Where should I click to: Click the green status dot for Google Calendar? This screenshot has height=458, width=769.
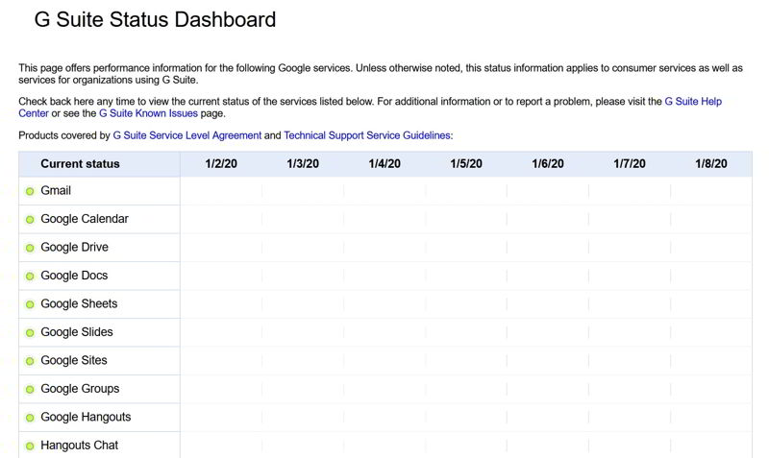tap(30, 220)
